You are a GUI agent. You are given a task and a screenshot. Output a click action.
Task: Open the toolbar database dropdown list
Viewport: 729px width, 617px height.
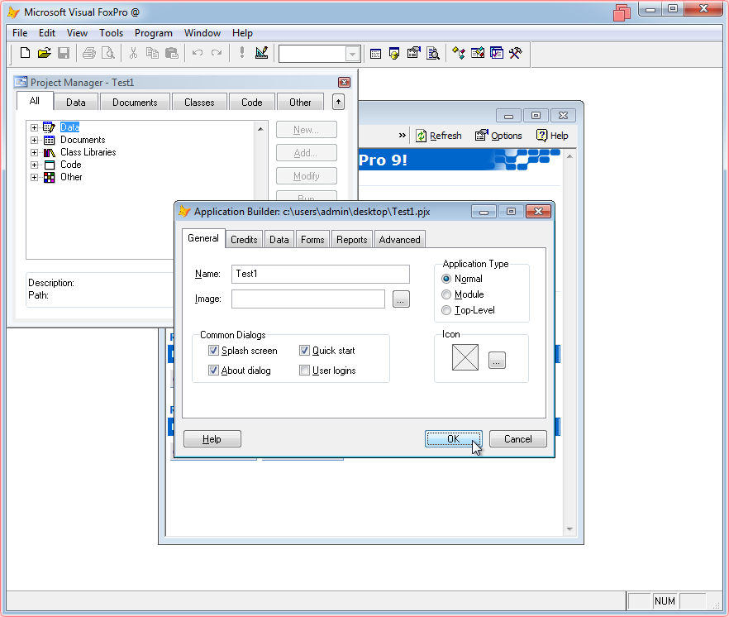tap(352, 54)
